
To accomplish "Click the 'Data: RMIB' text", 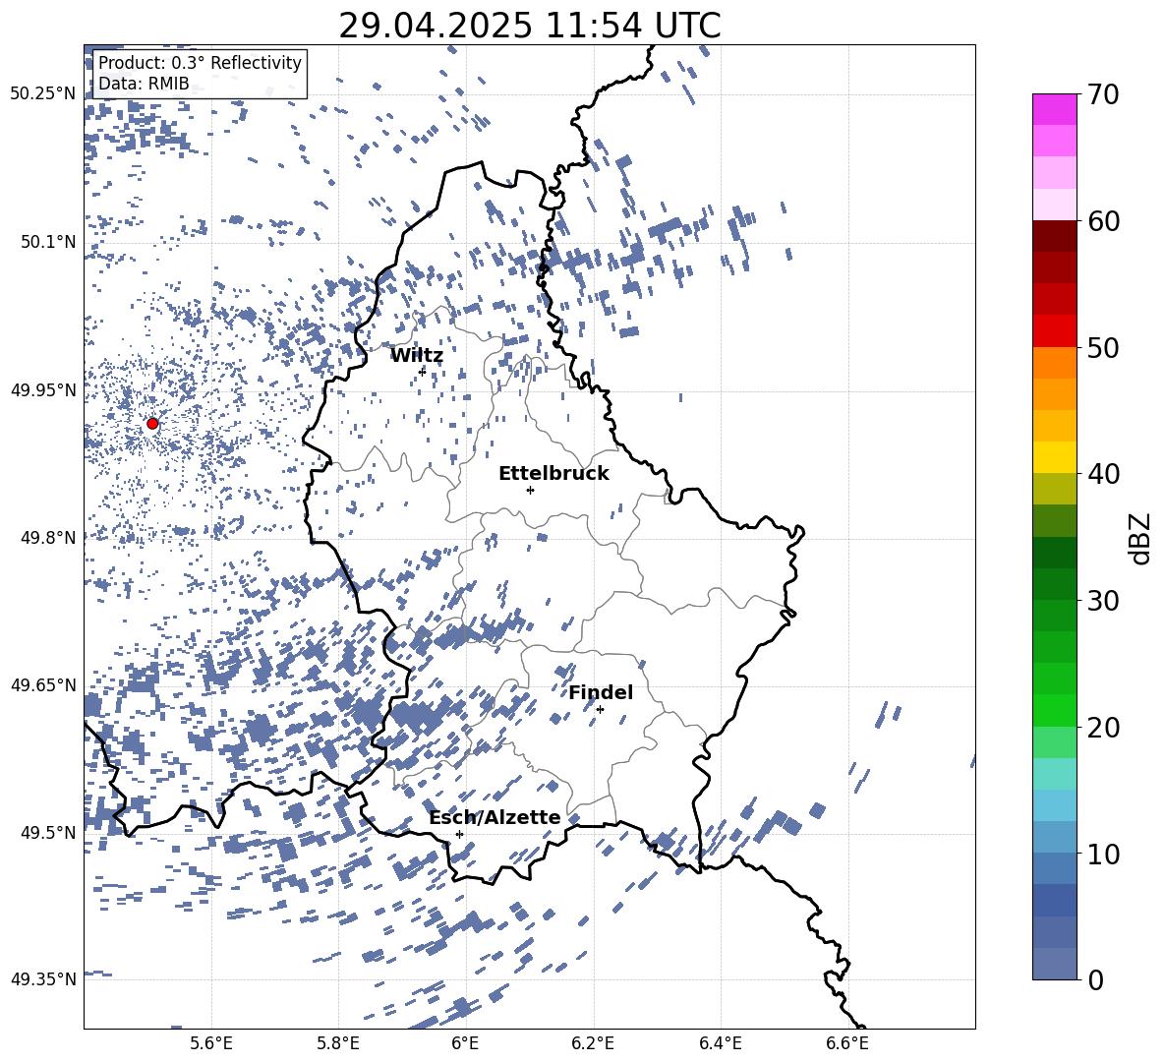I will pos(144,84).
